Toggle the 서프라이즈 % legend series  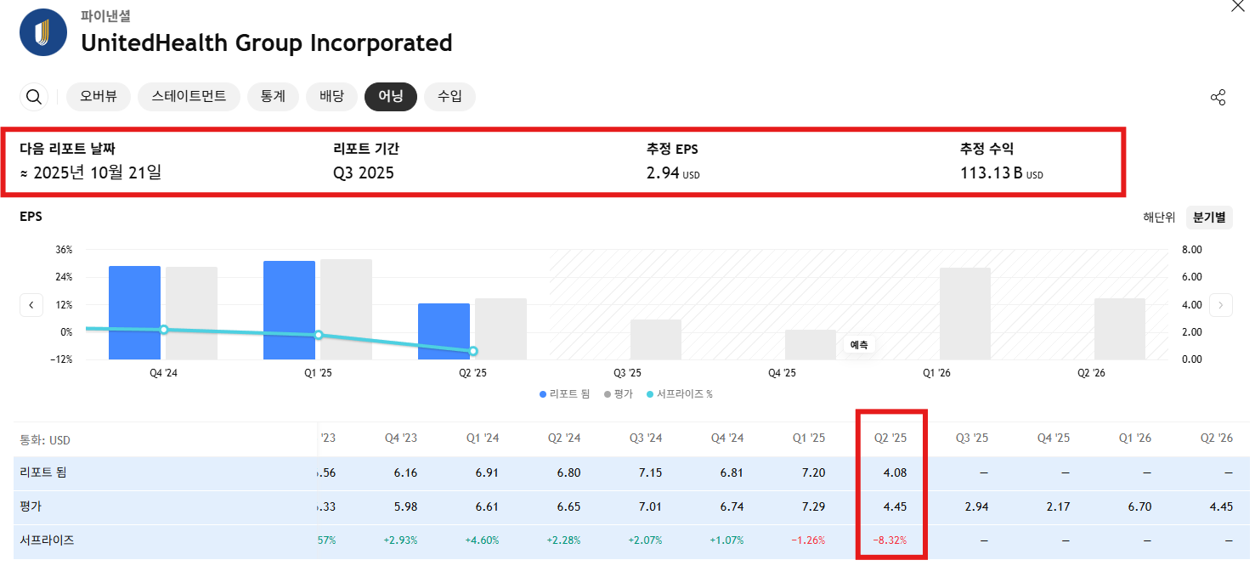680,394
